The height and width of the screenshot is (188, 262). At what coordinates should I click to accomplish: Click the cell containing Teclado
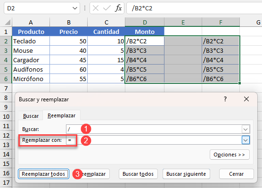point(31,41)
